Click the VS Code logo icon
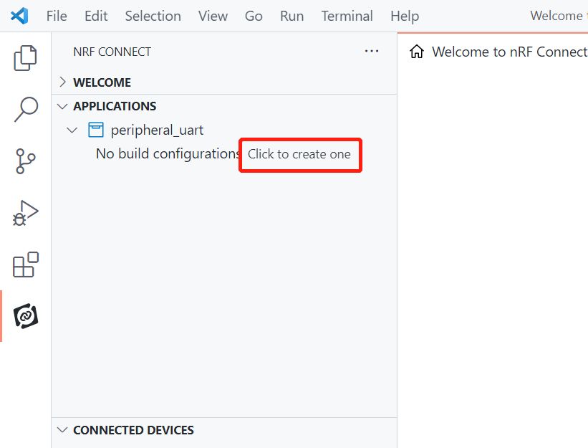588x448 pixels. 19,15
